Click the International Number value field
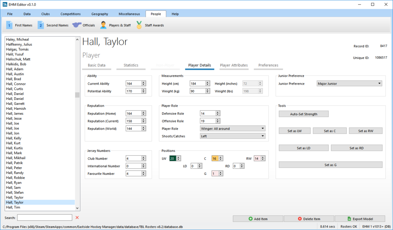The image size is (393, 230). 134,166
